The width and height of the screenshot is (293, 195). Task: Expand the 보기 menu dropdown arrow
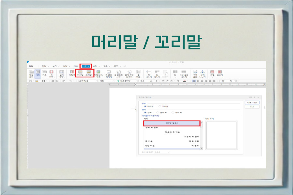[59, 66]
